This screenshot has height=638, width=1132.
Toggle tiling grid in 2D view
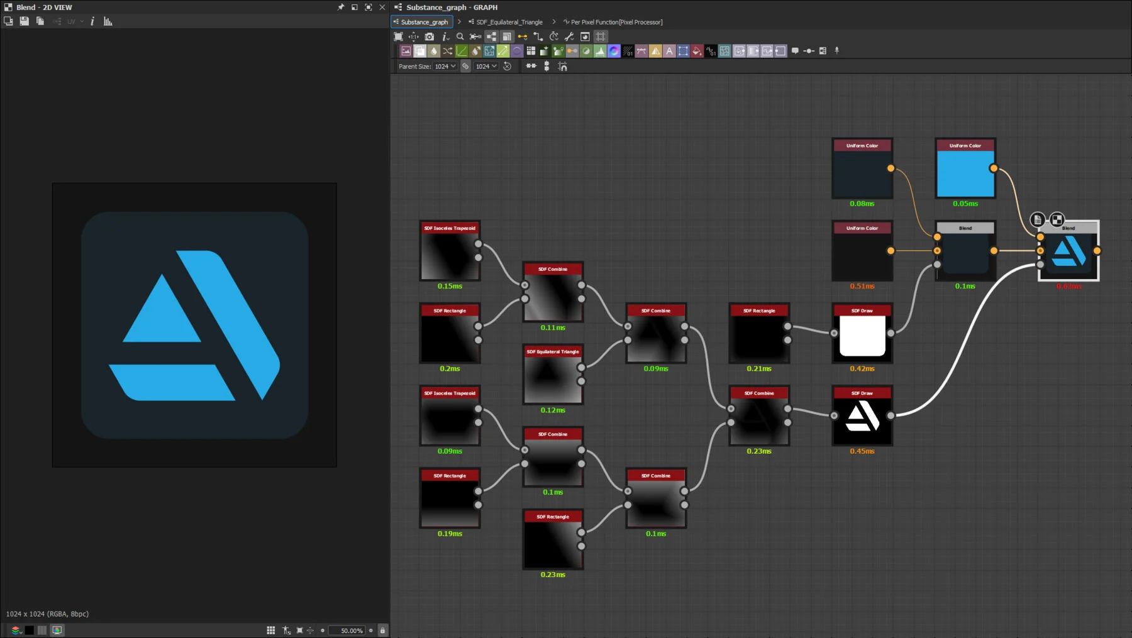[271, 630]
